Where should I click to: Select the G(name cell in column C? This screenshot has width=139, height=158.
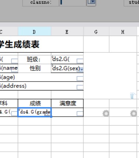tap(9, 68)
